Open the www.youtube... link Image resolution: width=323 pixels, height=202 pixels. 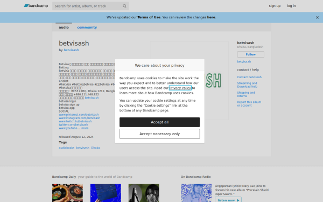(x=69, y=128)
